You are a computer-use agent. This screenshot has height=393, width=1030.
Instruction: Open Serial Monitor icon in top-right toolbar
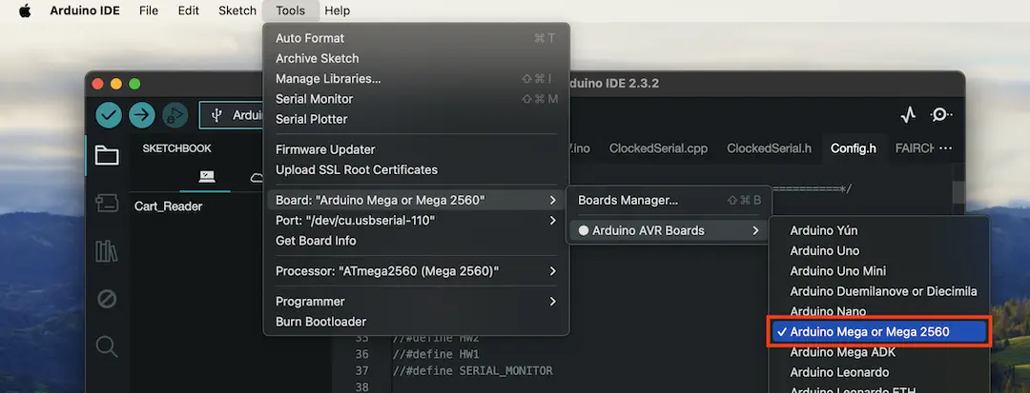[x=940, y=115]
